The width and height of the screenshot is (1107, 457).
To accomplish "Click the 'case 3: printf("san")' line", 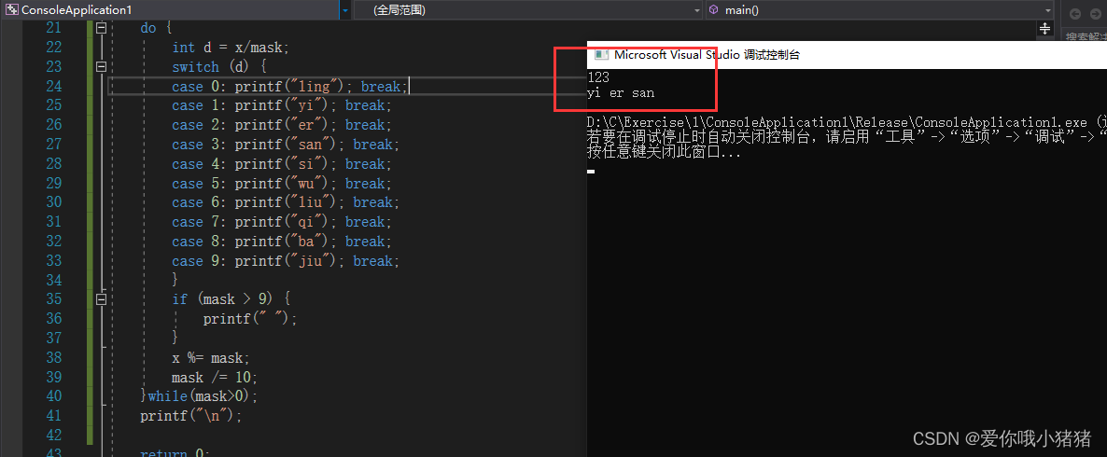I will [x=286, y=145].
